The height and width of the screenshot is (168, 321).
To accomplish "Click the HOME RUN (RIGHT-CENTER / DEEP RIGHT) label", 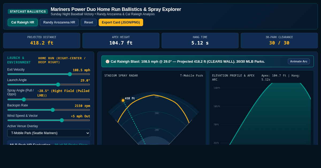I will (x=62, y=60).
